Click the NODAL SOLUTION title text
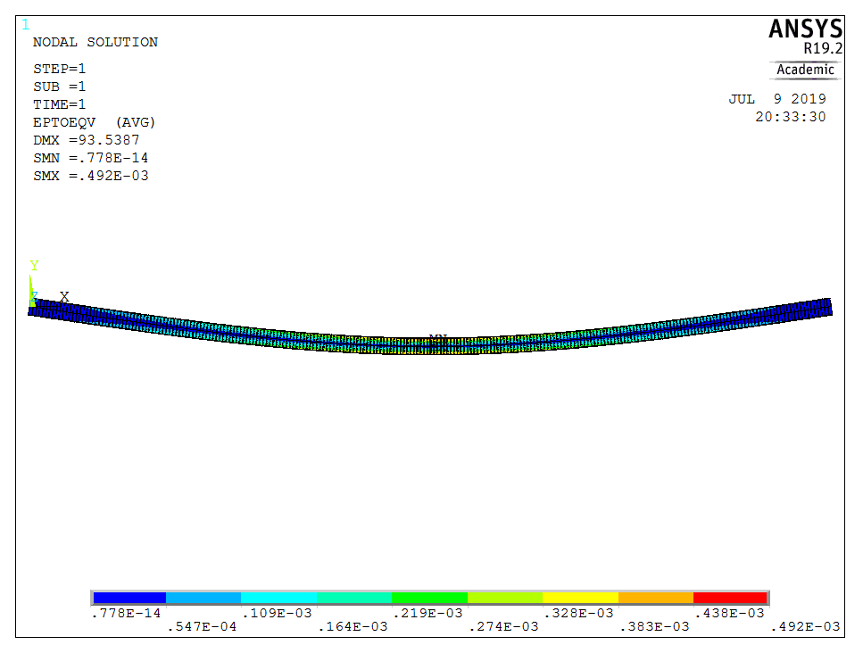The height and width of the screenshot is (653, 863). point(95,42)
